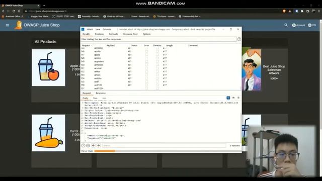The height and width of the screenshot is (181, 322).
Task: Toggle Error checkbox in apollo row
Action: point(146,51)
